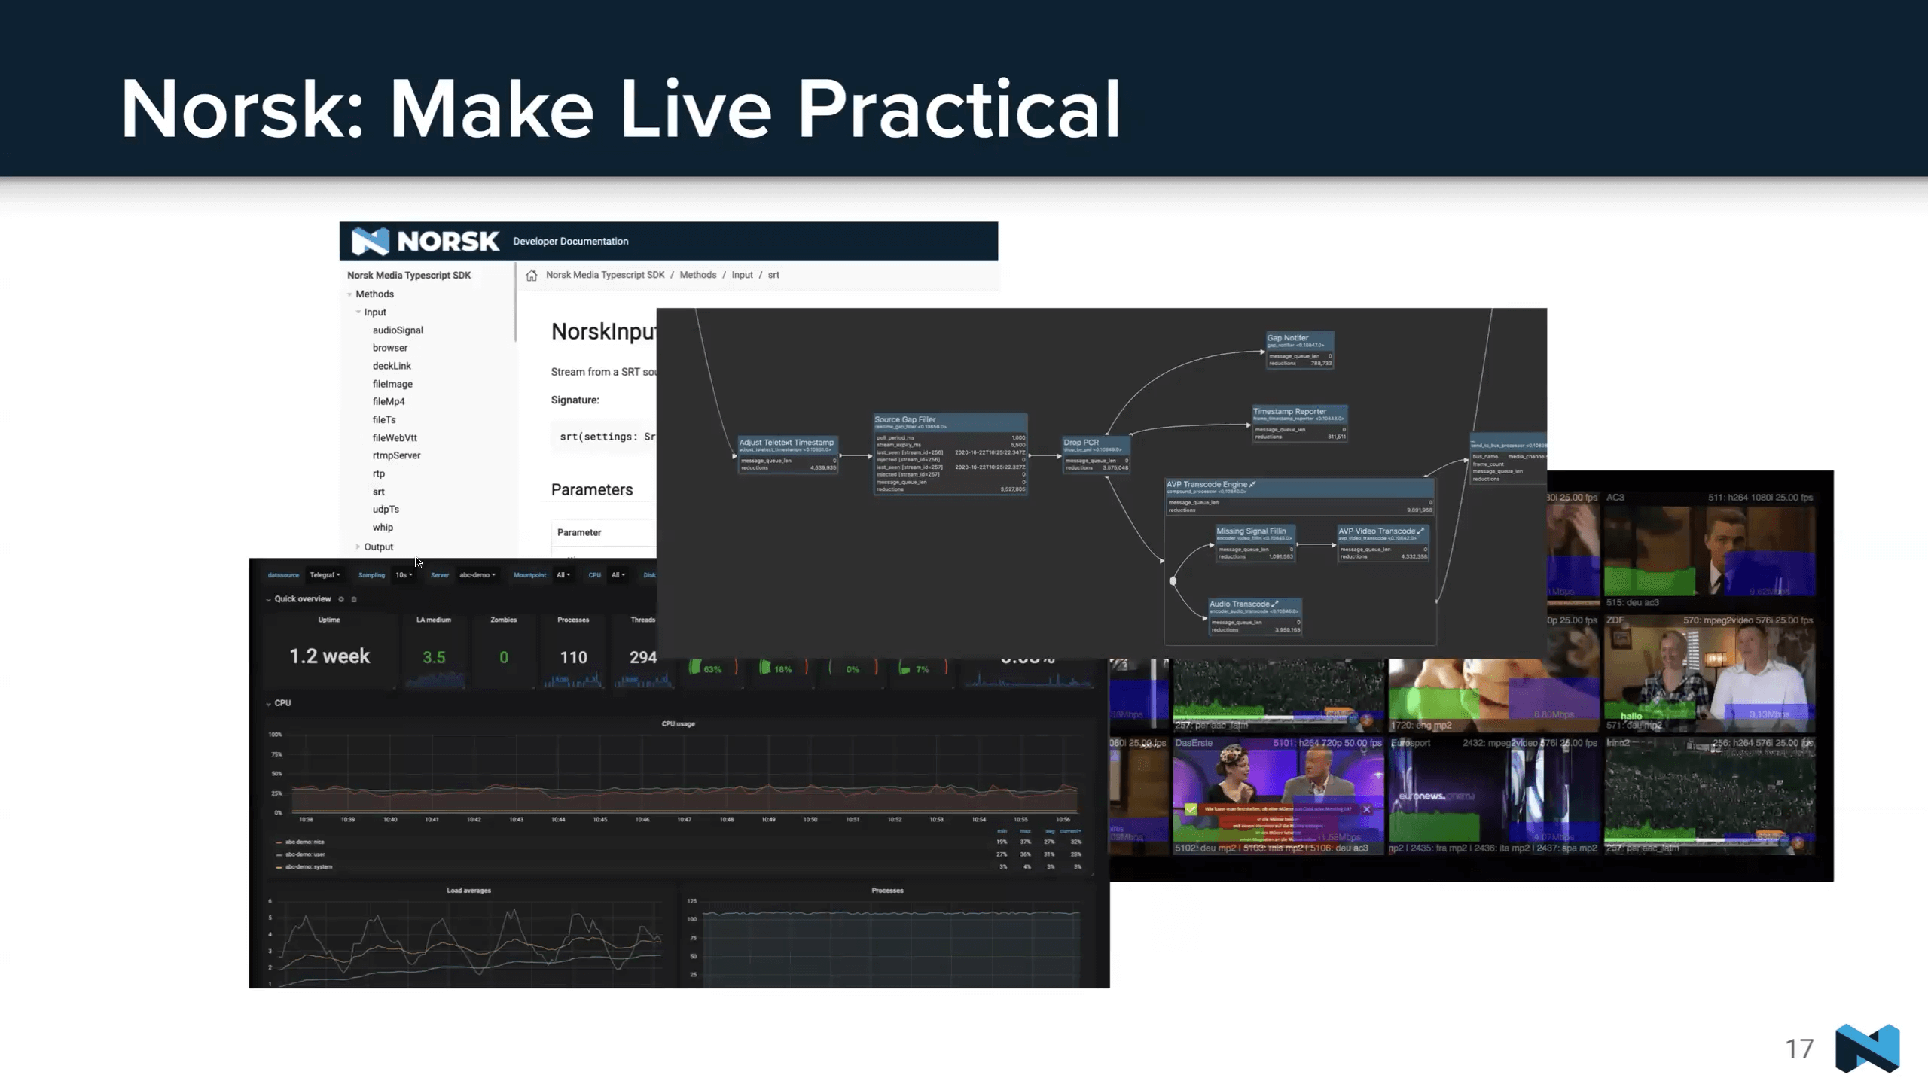Image resolution: width=1928 pixels, height=1084 pixels.
Task: Select the Gap Notifer node
Action: [x=1300, y=350]
